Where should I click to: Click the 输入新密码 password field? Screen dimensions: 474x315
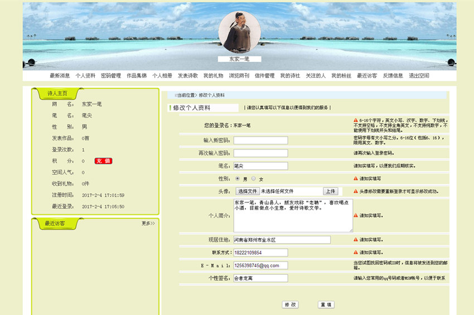tap(260, 140)
